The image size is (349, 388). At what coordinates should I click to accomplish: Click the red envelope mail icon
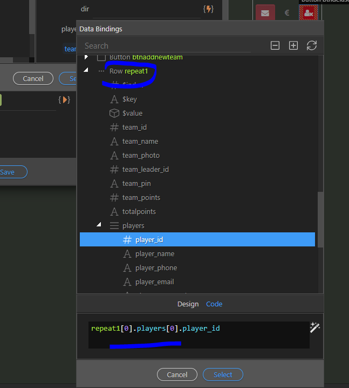coord(264,12)
